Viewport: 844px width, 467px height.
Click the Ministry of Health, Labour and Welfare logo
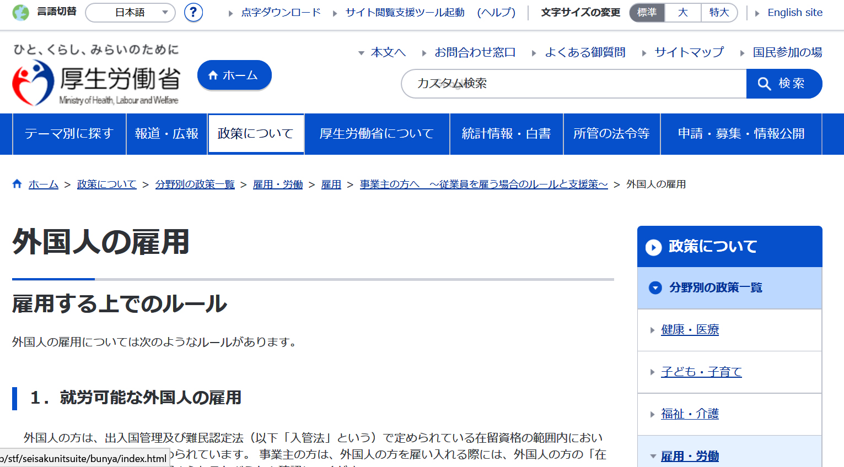point(96,83)
